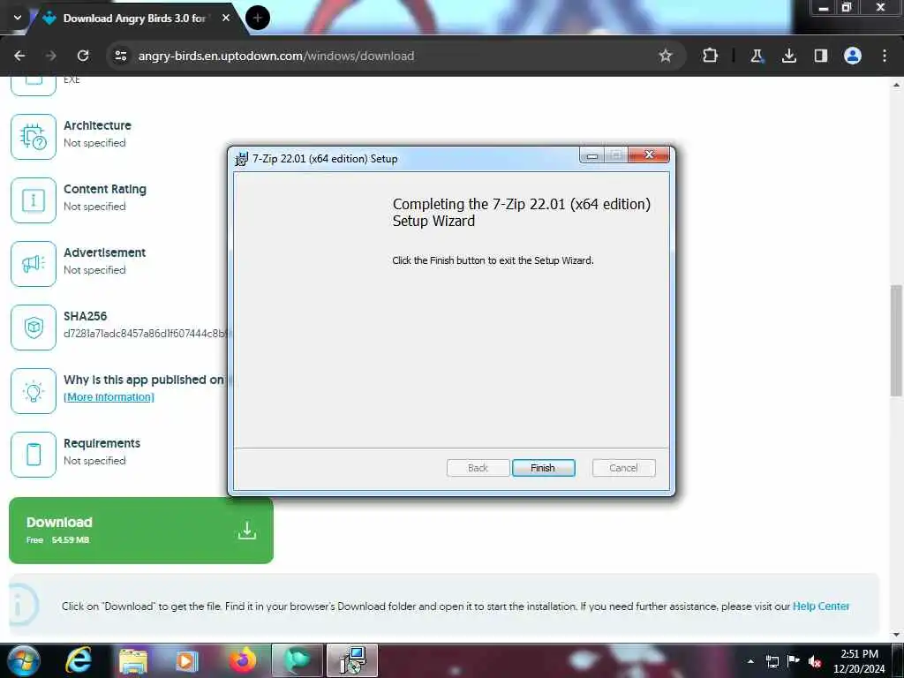Click the SHA256 hash value text
Screen dimensions: 904x678
click(x=147, y=333)
